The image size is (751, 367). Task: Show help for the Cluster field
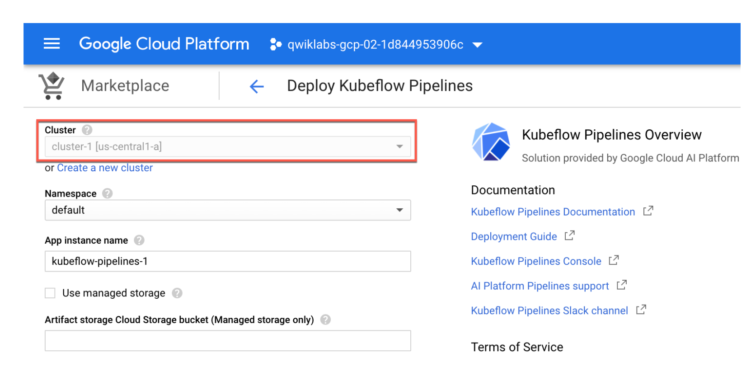click(x=87, y=130)
